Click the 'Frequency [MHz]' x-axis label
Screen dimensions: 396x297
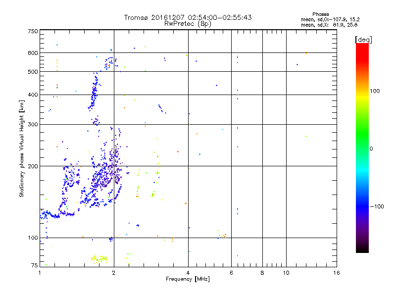point(188,279)
